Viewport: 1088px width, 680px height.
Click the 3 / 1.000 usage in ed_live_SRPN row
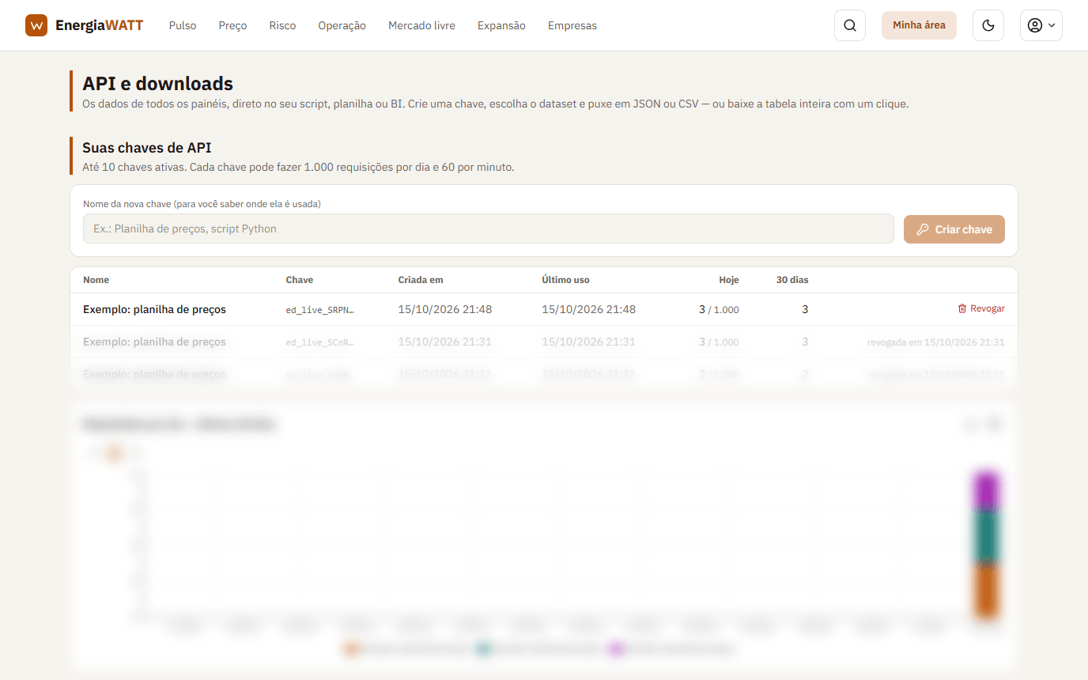click(719, 310)
